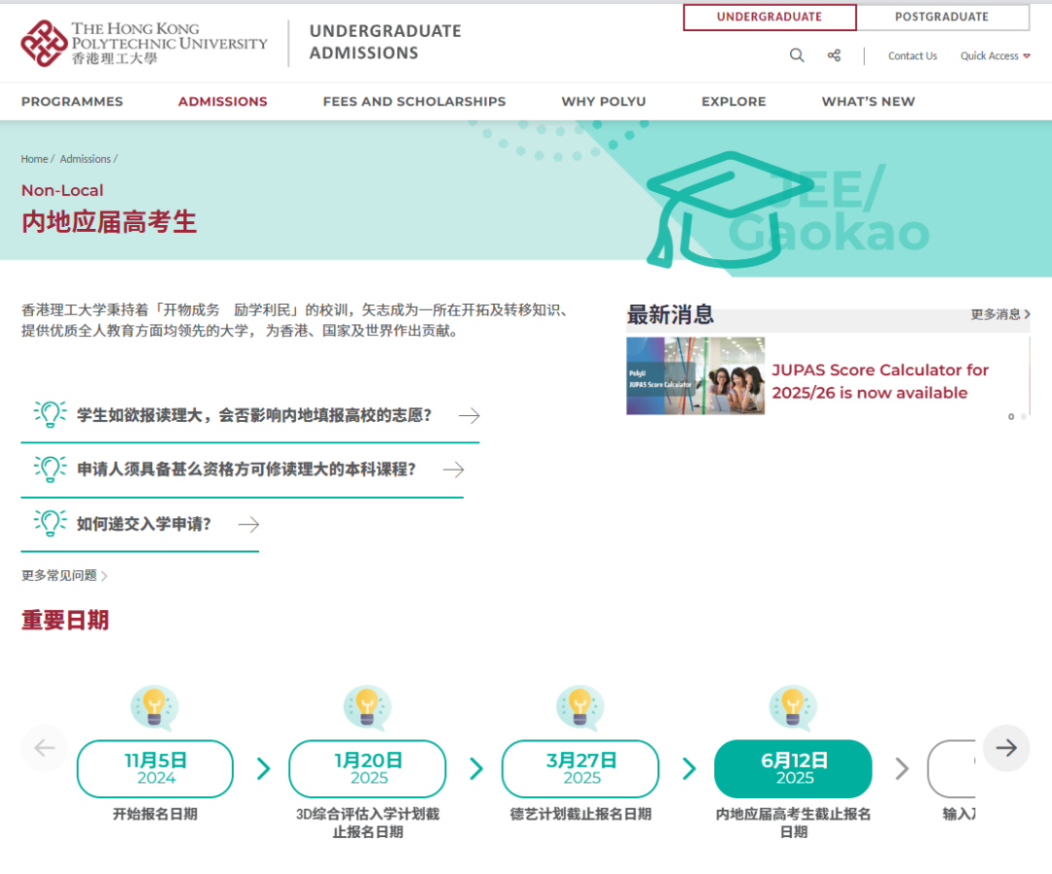Screen dimensions: 1052x874
Task: Open the Why PolyU menu
Action: (604, 101)
